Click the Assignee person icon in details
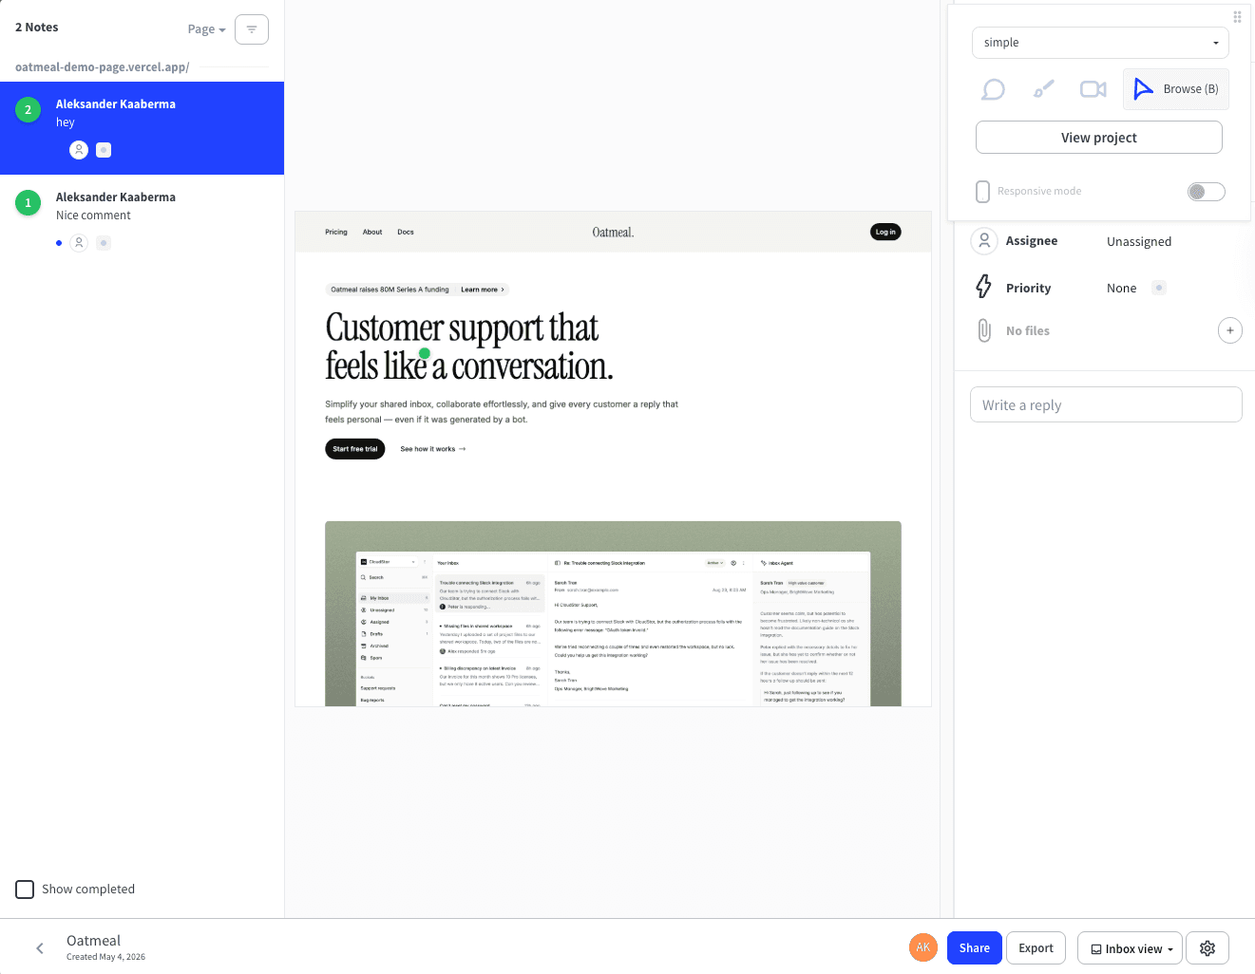1255x974 pixels. (x=984, y=241)
